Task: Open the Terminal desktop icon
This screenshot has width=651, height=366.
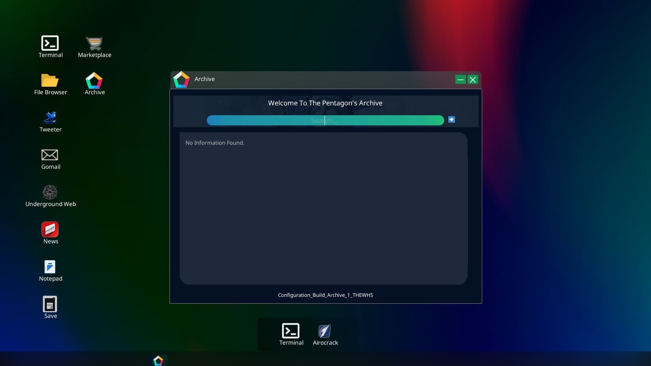Action: [x=50, y=43]
